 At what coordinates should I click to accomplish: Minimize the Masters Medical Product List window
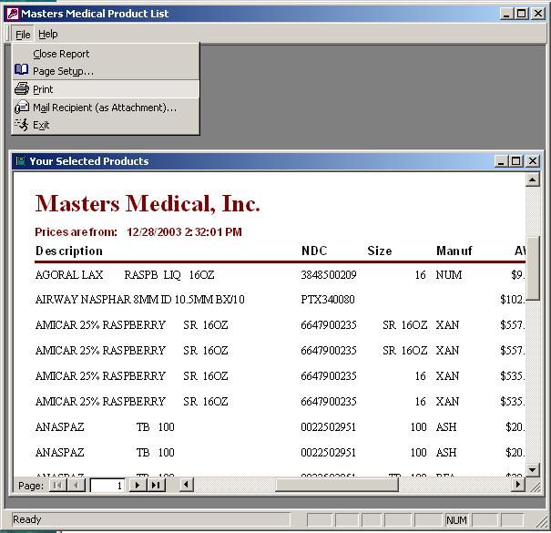point(506,14)
